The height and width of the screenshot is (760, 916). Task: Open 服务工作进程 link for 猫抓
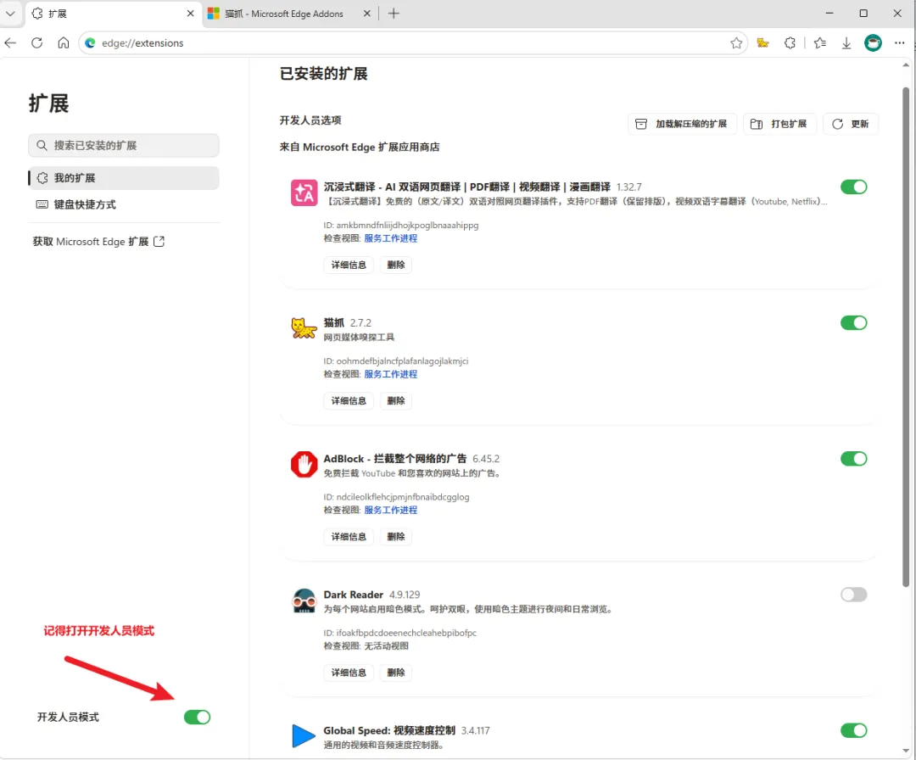point(391,374)
